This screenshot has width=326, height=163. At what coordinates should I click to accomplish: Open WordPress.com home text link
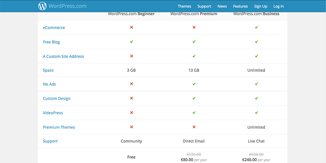point(67,6)
